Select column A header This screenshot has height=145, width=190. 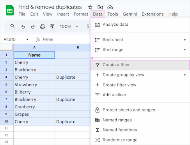click(34, 48)
